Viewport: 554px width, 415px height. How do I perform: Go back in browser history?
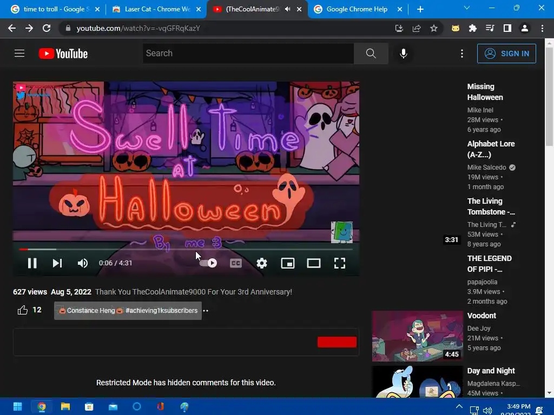click(12, 28)
